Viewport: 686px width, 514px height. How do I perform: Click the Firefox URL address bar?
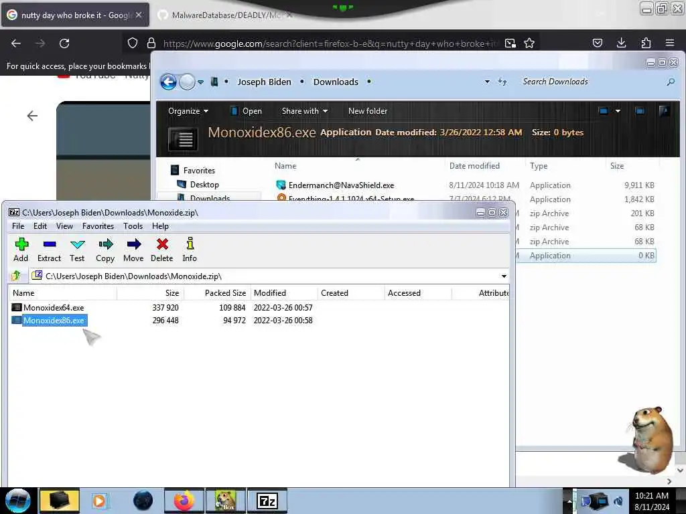[330, 44]
